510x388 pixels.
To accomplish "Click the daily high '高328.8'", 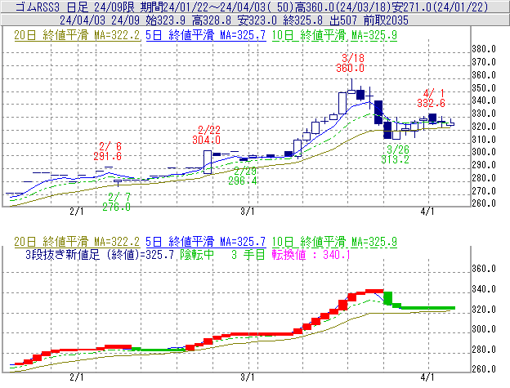I will [212, 20].
